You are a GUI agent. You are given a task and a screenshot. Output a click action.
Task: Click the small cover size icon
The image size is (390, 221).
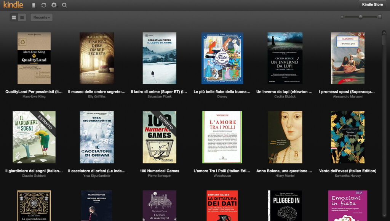(342, 17)
